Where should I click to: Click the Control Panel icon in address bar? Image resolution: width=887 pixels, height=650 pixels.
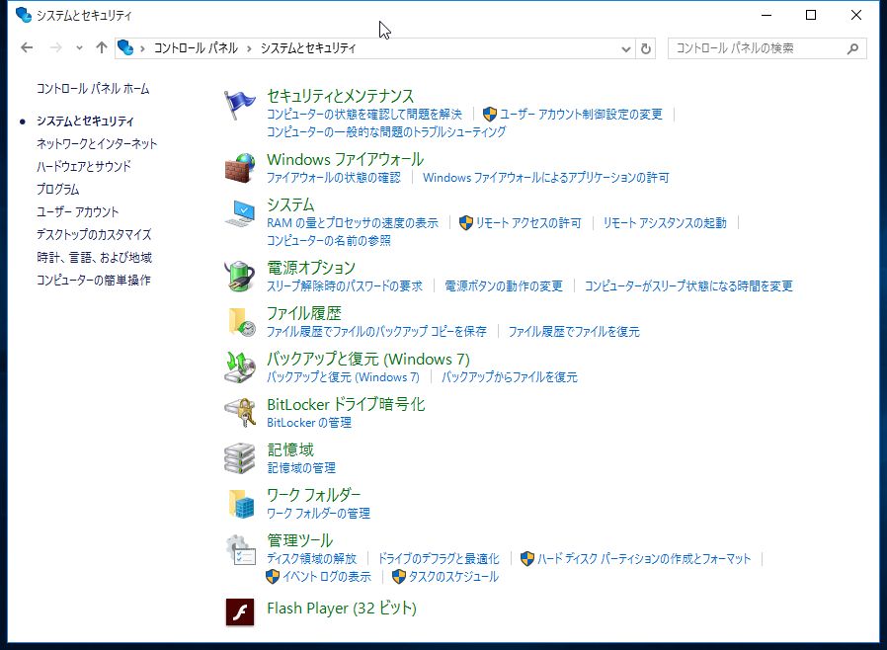125,48
